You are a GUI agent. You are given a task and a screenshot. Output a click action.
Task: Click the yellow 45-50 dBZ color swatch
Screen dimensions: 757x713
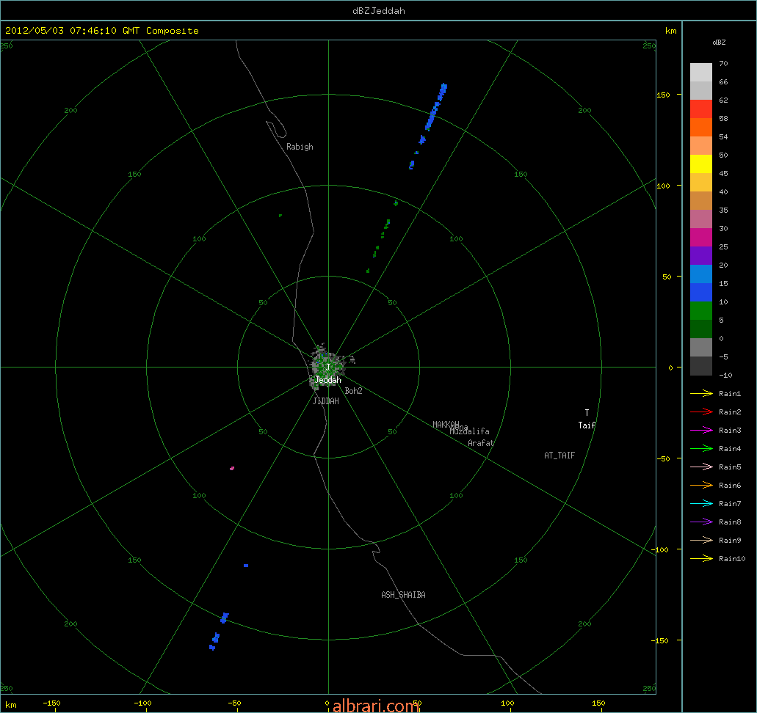(x=701, y=164)
